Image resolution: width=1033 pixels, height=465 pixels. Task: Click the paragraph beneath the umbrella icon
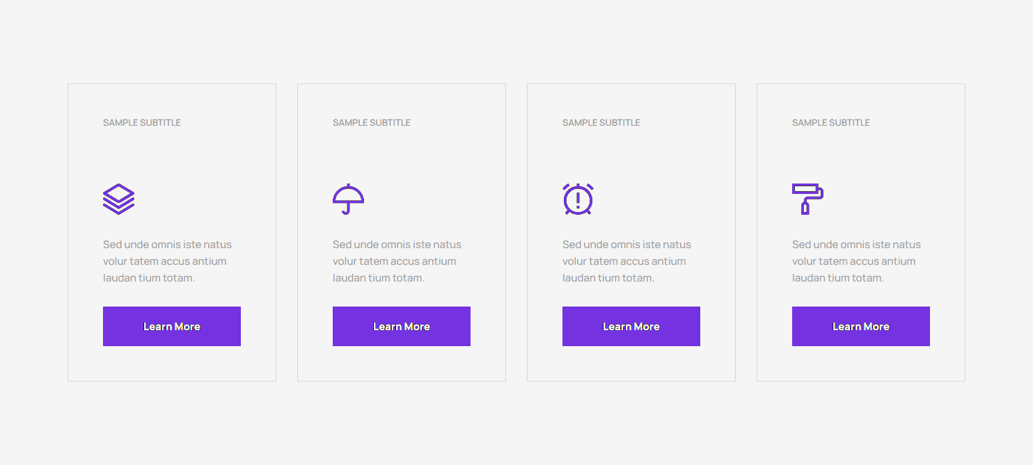tap(397, 261)
